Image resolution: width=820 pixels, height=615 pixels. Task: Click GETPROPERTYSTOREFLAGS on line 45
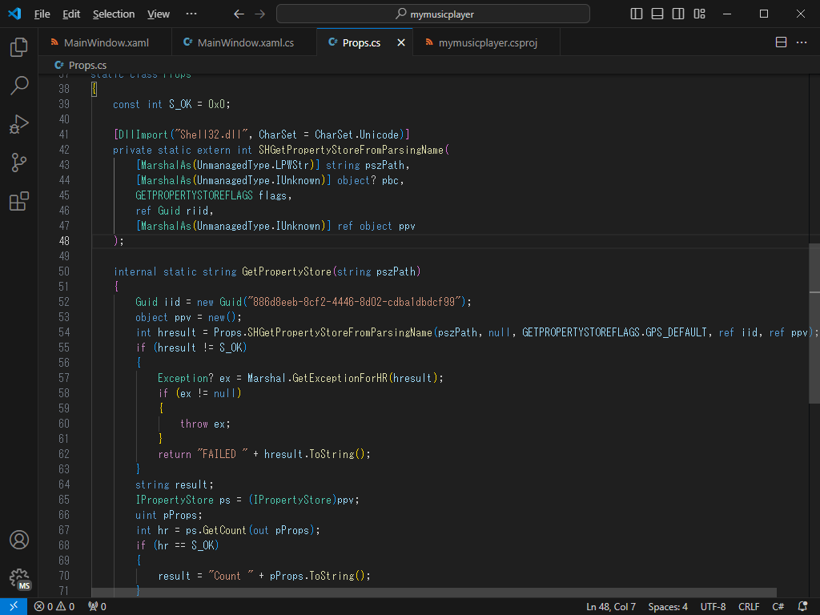pyautogui.click(x=194, y=195)
